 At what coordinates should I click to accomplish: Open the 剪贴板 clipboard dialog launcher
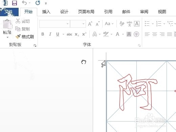[x=35, y=45]
